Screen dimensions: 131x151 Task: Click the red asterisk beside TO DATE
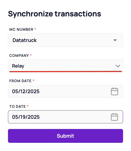(28, 106)
